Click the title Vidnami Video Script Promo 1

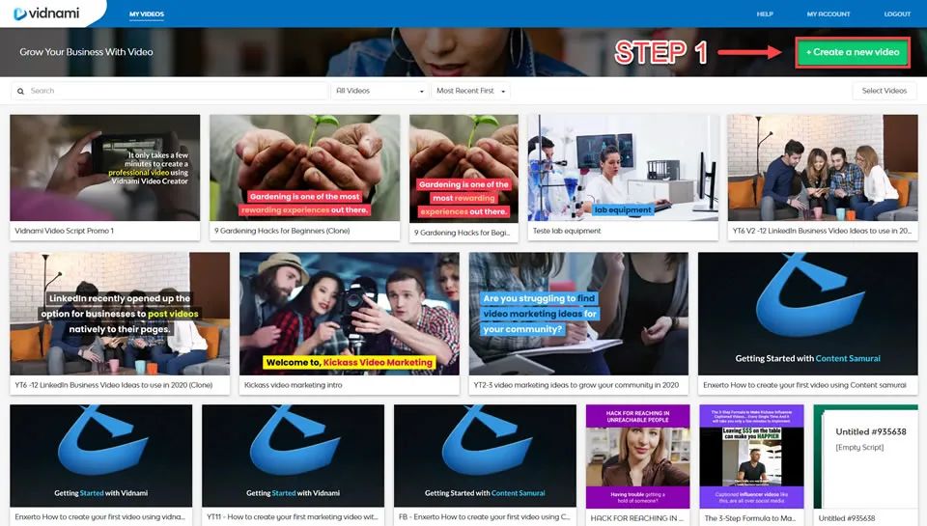pos(65,231)
